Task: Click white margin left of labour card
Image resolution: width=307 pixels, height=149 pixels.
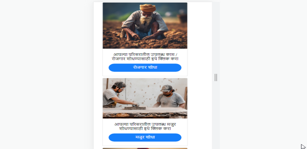Action: pyautogui.click(x=98, y=112)
